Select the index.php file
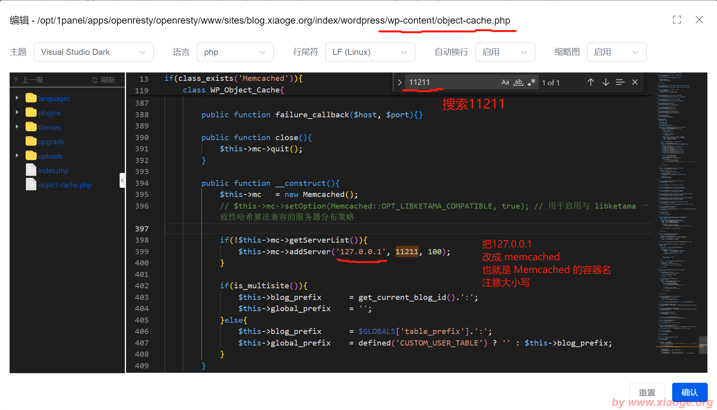 pyautogui.click(x=53, y=170)
